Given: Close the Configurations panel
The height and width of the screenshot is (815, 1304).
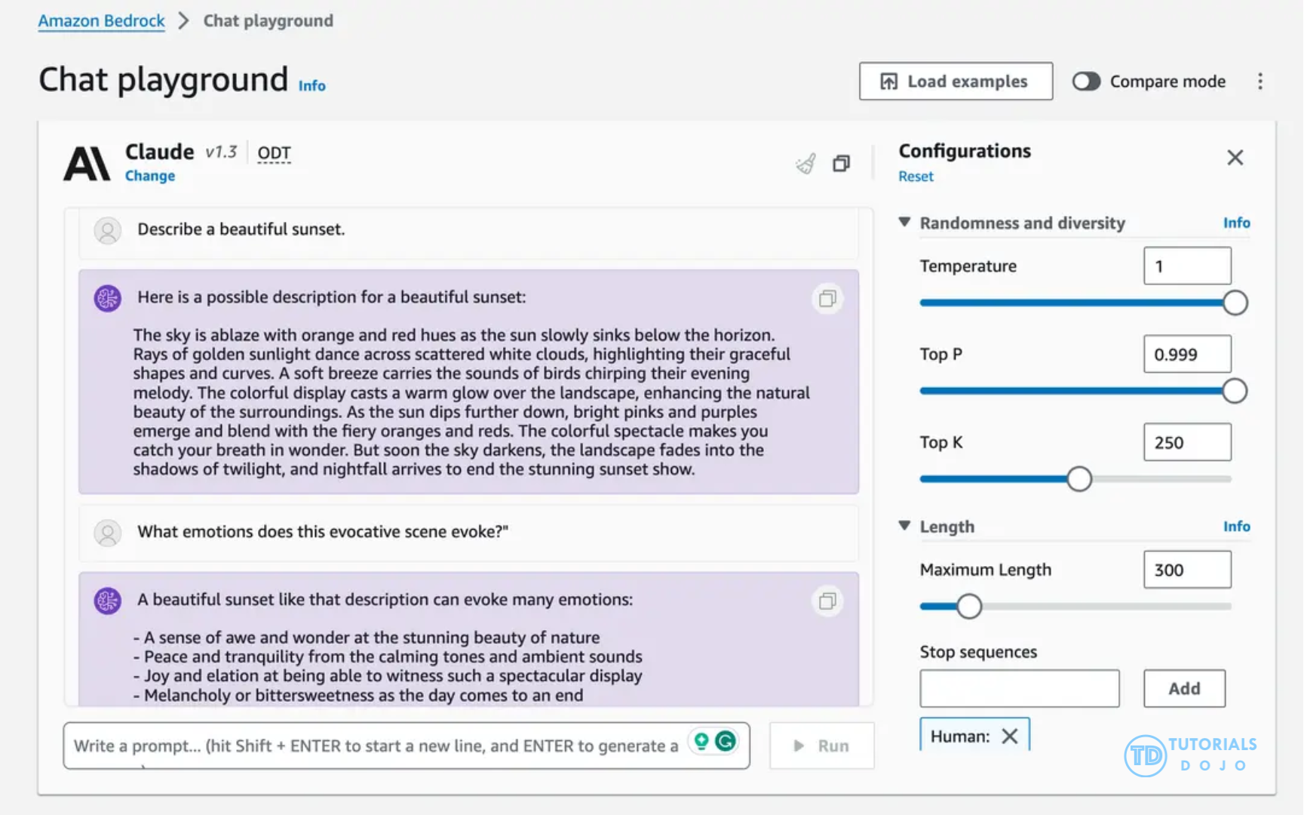Looking at the screenshot, I should 1235,158.
